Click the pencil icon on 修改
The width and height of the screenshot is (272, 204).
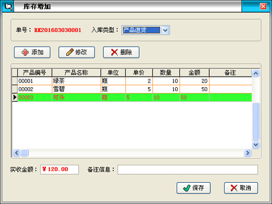pos(70,52)
